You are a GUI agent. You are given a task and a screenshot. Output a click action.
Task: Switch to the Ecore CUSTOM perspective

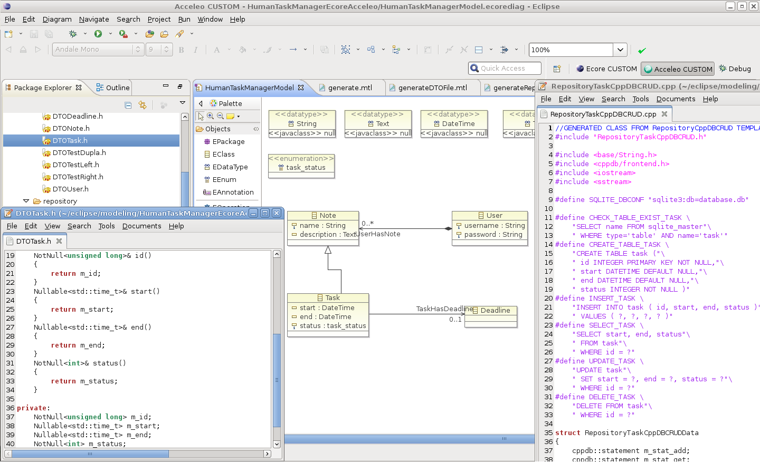point(606,69)
